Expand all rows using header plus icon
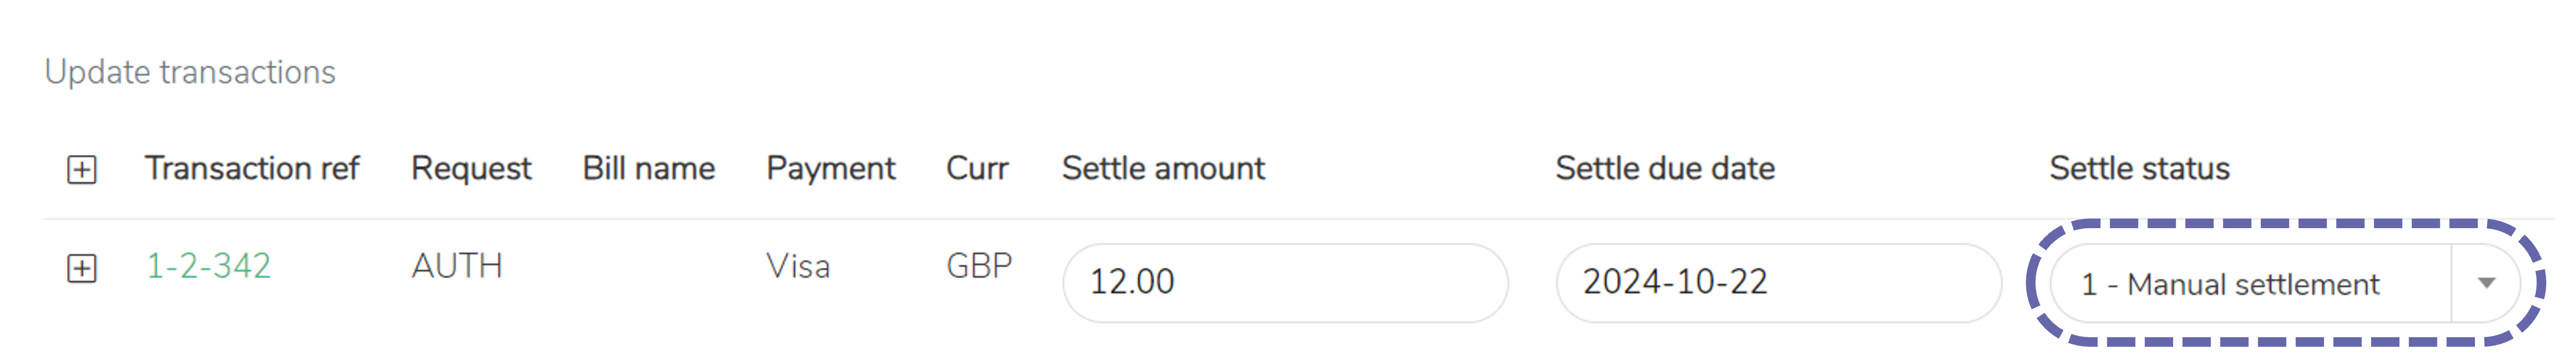Image resolution: width=2576 pixels, height=360 pixels. coord(82,170)
